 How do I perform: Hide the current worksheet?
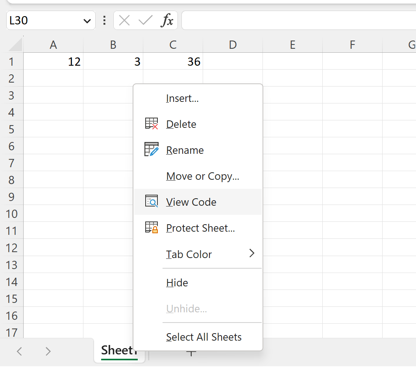177,282
